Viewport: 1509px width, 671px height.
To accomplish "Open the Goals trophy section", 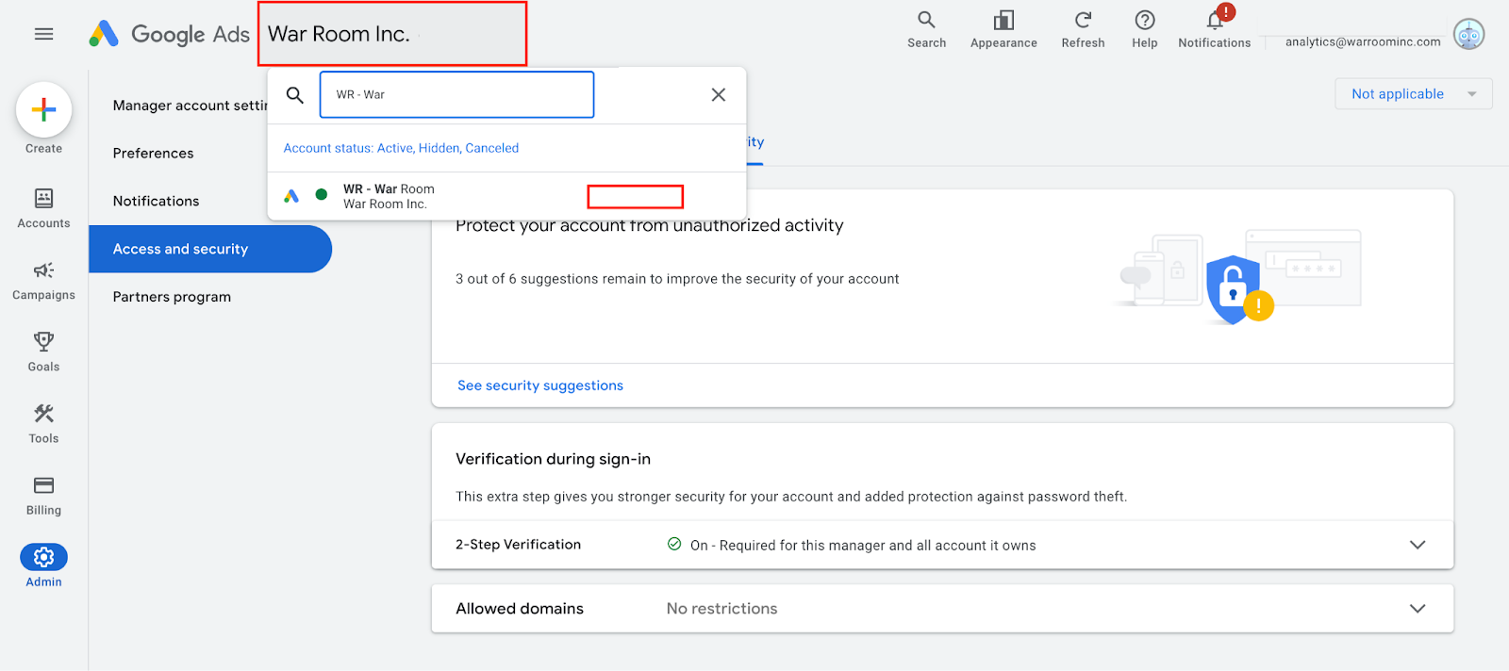I will point(43,352).
